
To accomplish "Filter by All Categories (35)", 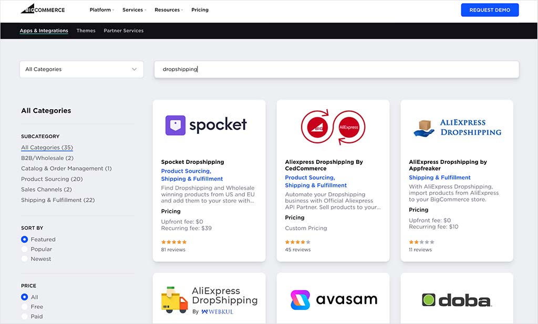I will coord(47,148).
